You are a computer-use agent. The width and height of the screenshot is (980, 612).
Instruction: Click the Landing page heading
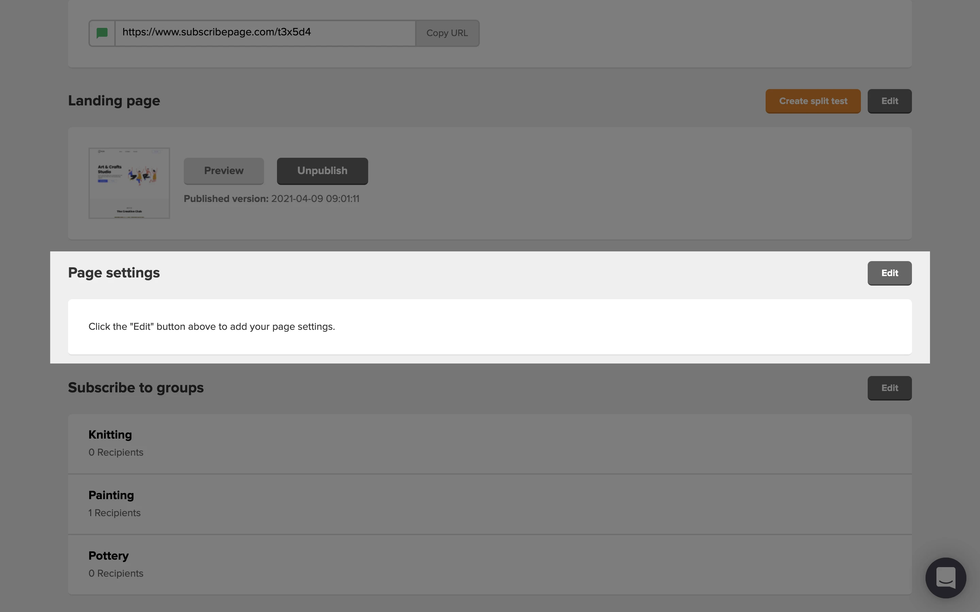(x=114, y=101)
